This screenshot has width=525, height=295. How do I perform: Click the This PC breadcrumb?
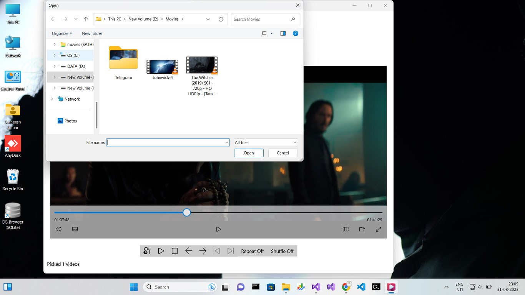pyautogui.click(x=115, y=19)
